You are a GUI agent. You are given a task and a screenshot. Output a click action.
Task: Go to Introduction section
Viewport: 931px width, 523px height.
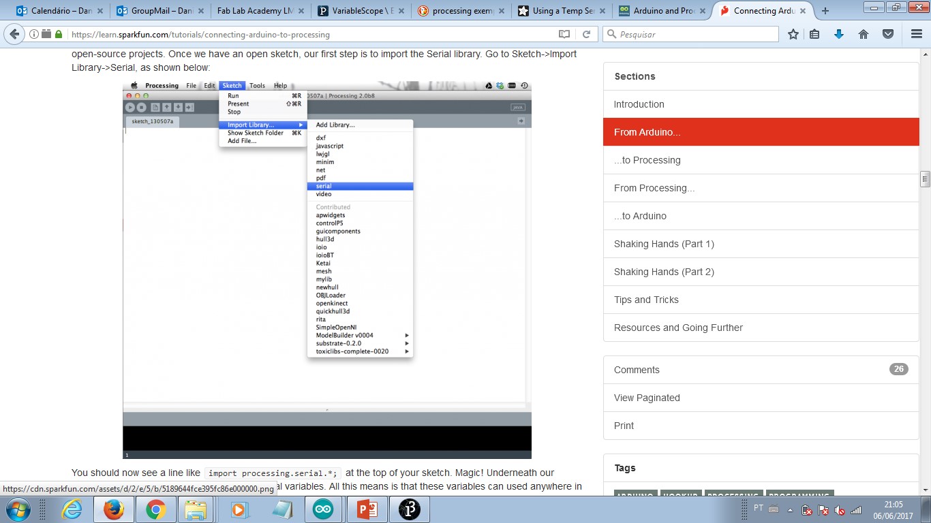761,104
